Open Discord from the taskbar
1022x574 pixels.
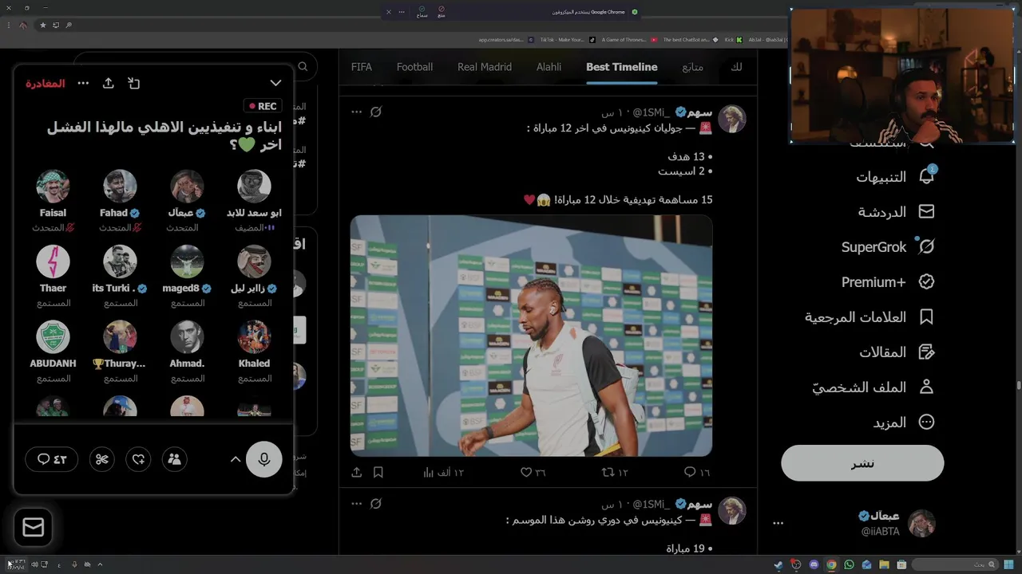click(x=814, y=564)
